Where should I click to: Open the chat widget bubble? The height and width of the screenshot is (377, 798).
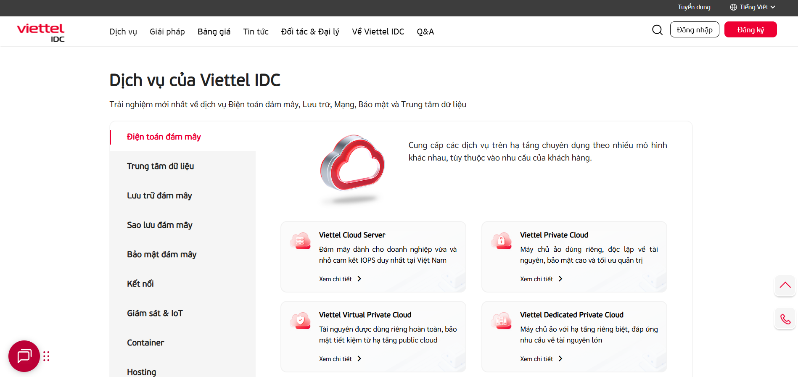coord(24,356)
